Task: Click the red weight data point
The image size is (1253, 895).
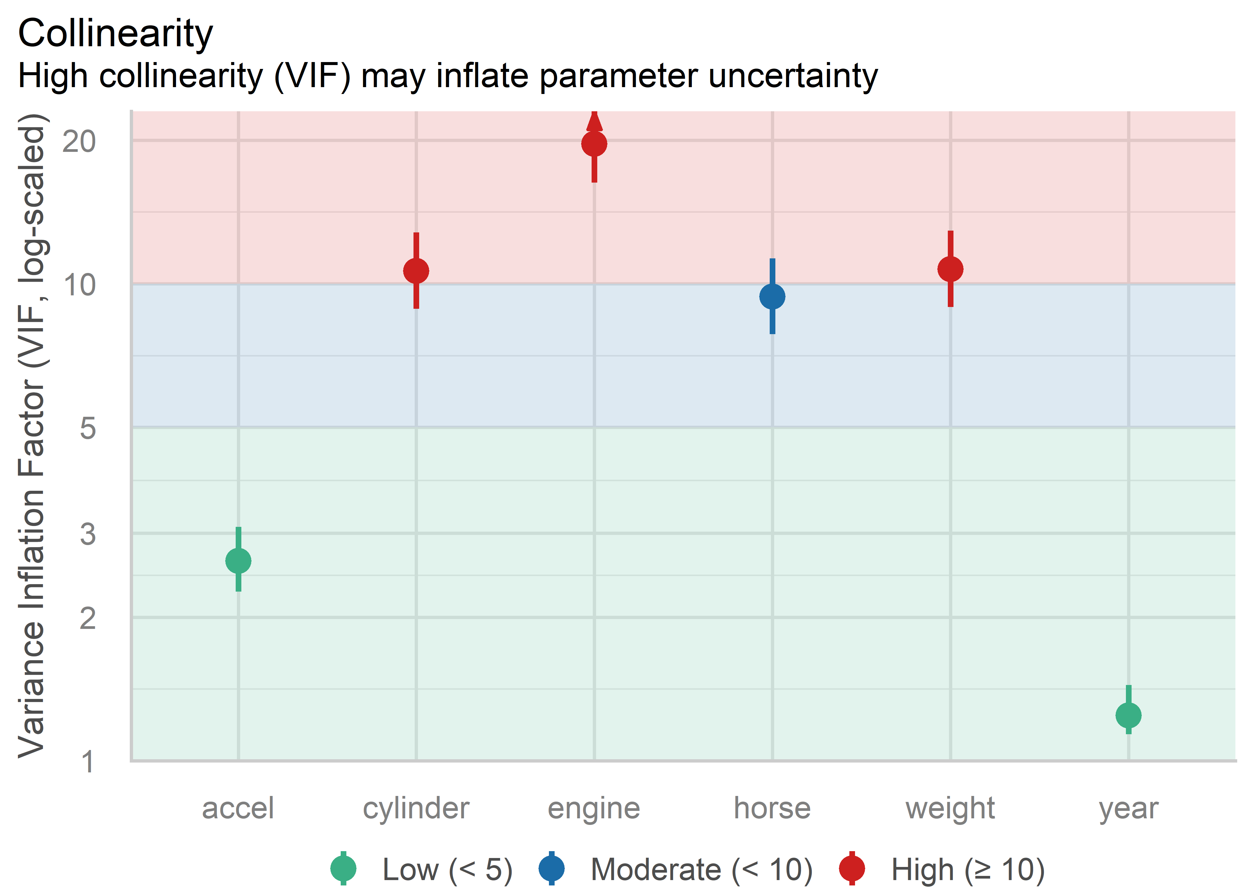Action: (x=950, y=269)
